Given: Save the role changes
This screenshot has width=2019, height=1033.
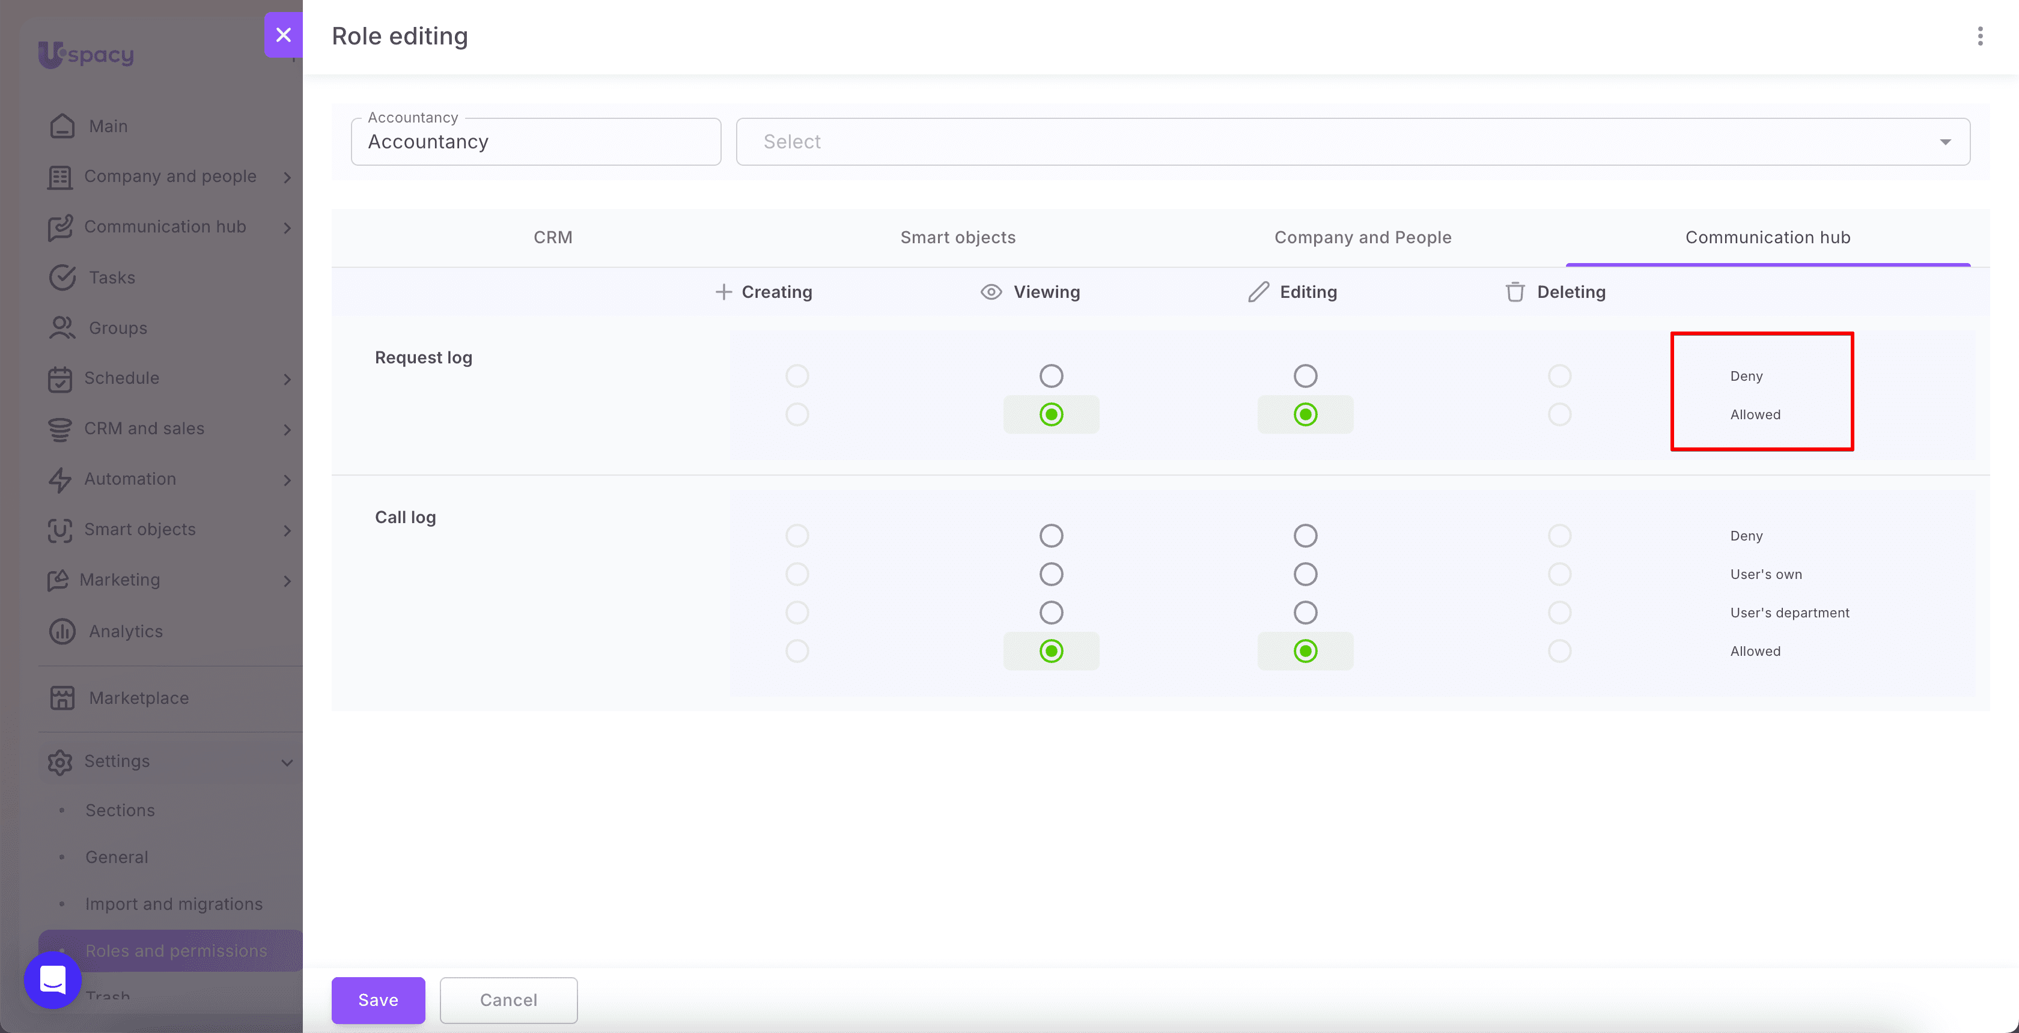Looking at the screenshot, I should click(378, 1000).
